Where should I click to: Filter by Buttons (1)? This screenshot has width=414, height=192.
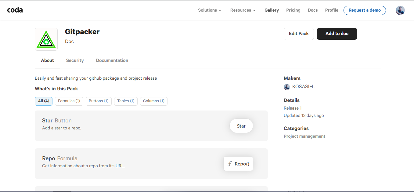99,101
